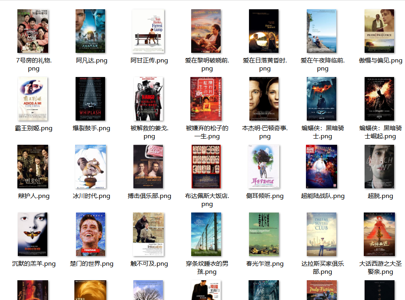Screen dimensions: 405x300
Task: Select the Truman Show poster thumbnail
Action: click(91, 234)
